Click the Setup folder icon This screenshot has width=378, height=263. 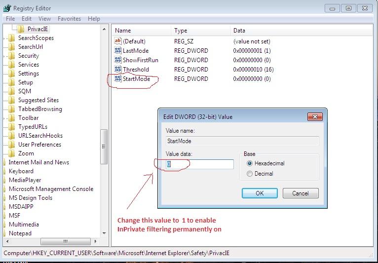tap(11, 82)
